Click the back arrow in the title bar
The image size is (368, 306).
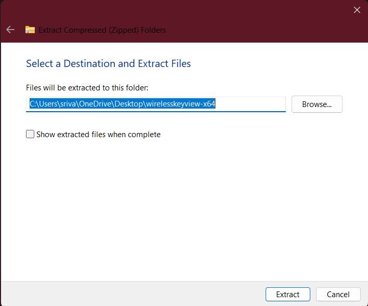[10, 30]
